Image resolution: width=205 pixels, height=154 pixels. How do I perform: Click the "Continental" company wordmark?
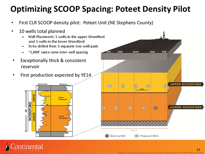[27, 146]
